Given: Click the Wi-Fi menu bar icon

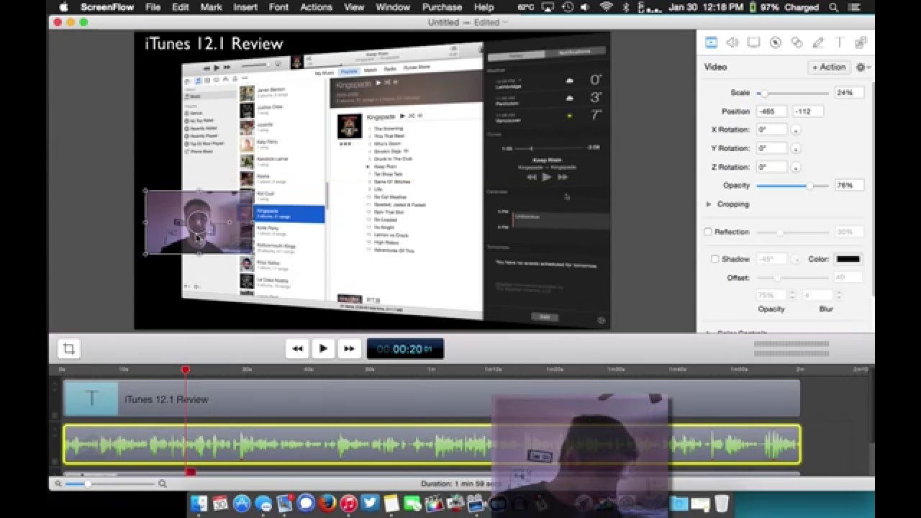Looking at the screenshot, I should click(x=607, y=7).
